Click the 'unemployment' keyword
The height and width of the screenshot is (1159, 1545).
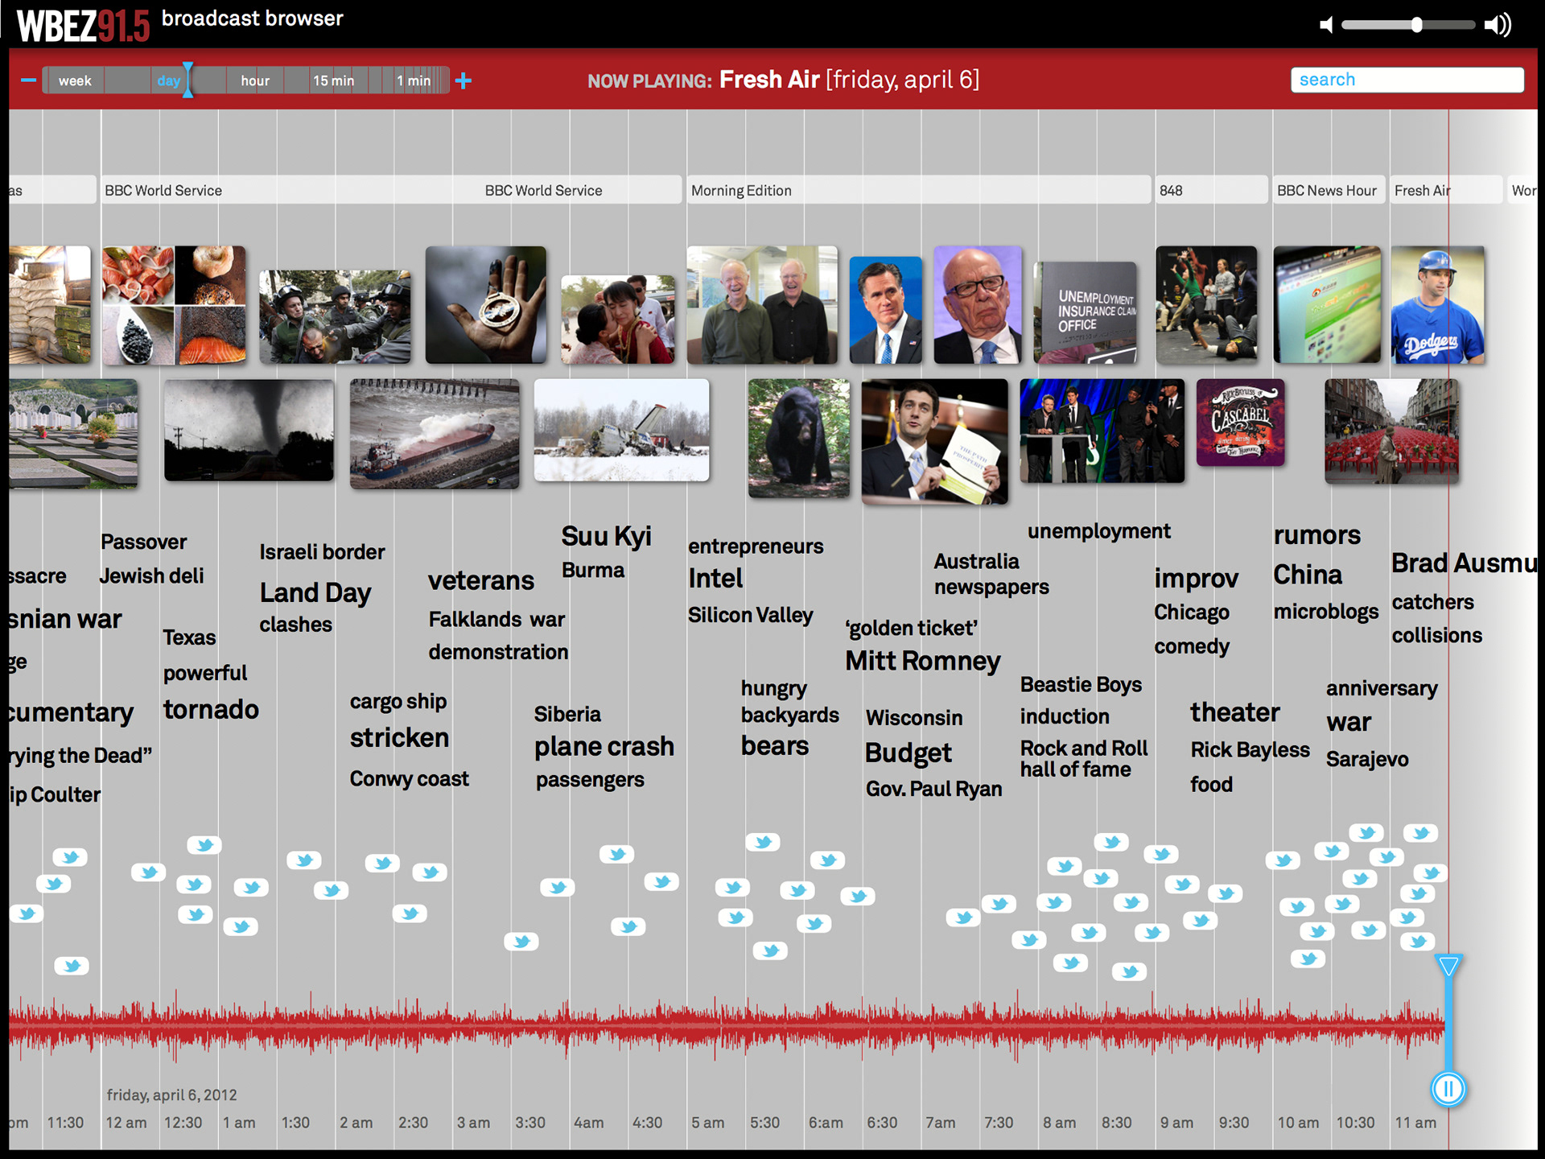click(x=1098, y=532)
